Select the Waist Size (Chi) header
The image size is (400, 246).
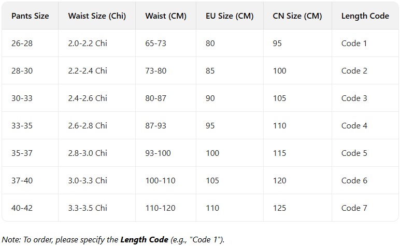[x=97, y=16]
